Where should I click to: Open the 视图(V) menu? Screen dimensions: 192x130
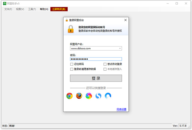[x=20, y=9]
